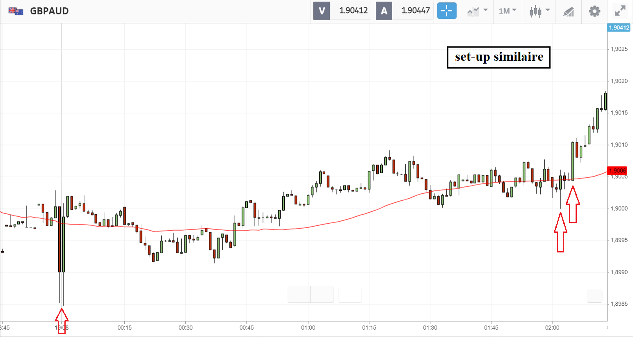Viewport: 633px width, 337px height.
Task: Select the 'set-up similaire' annotation box
Action: (498, 57)
